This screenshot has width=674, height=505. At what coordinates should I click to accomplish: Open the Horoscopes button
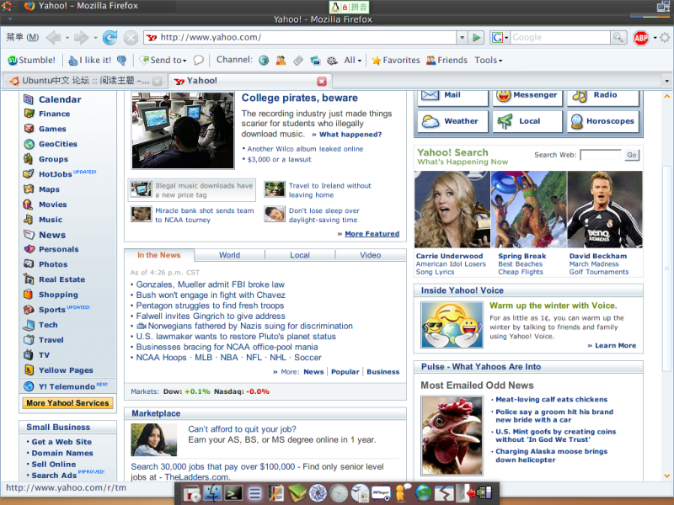click(x=603, y=121)
